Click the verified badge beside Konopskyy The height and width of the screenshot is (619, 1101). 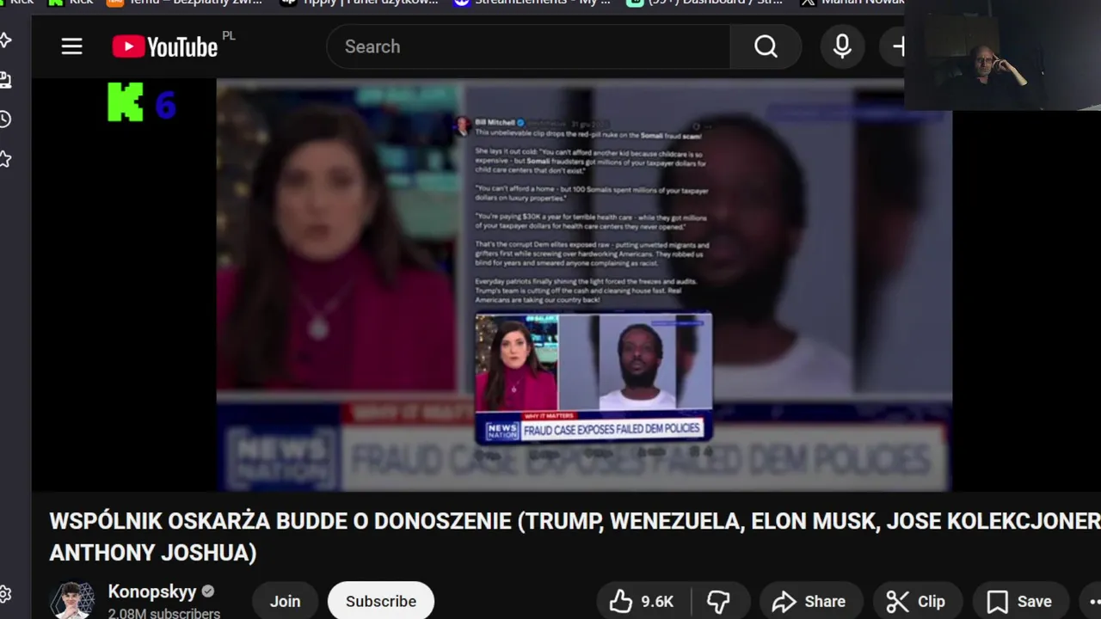tap(207, 591)
